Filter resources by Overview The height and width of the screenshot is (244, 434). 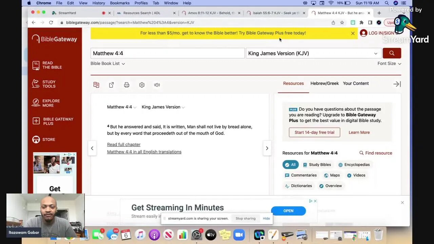click(330, 186)
